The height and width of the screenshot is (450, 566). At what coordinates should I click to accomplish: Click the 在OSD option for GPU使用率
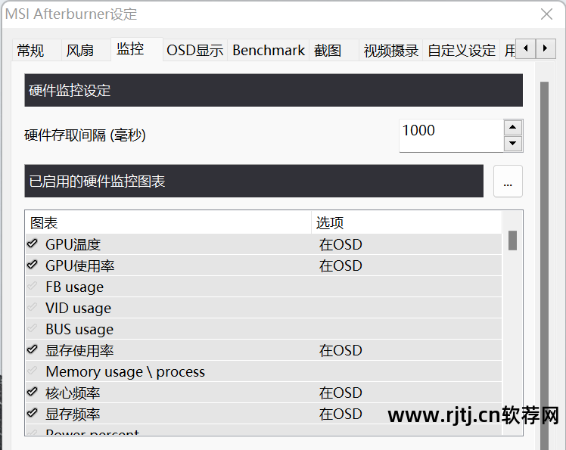pyautogui.click(x=341, y=266)
